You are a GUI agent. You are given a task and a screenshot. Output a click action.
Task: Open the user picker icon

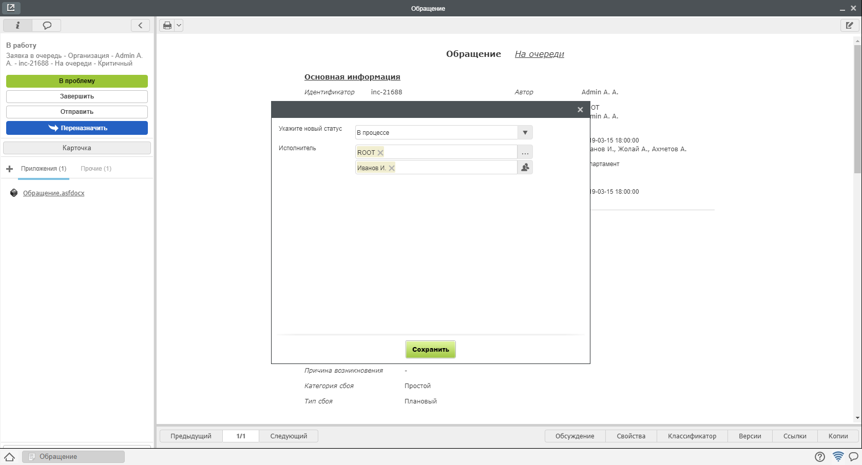point(525,168)
